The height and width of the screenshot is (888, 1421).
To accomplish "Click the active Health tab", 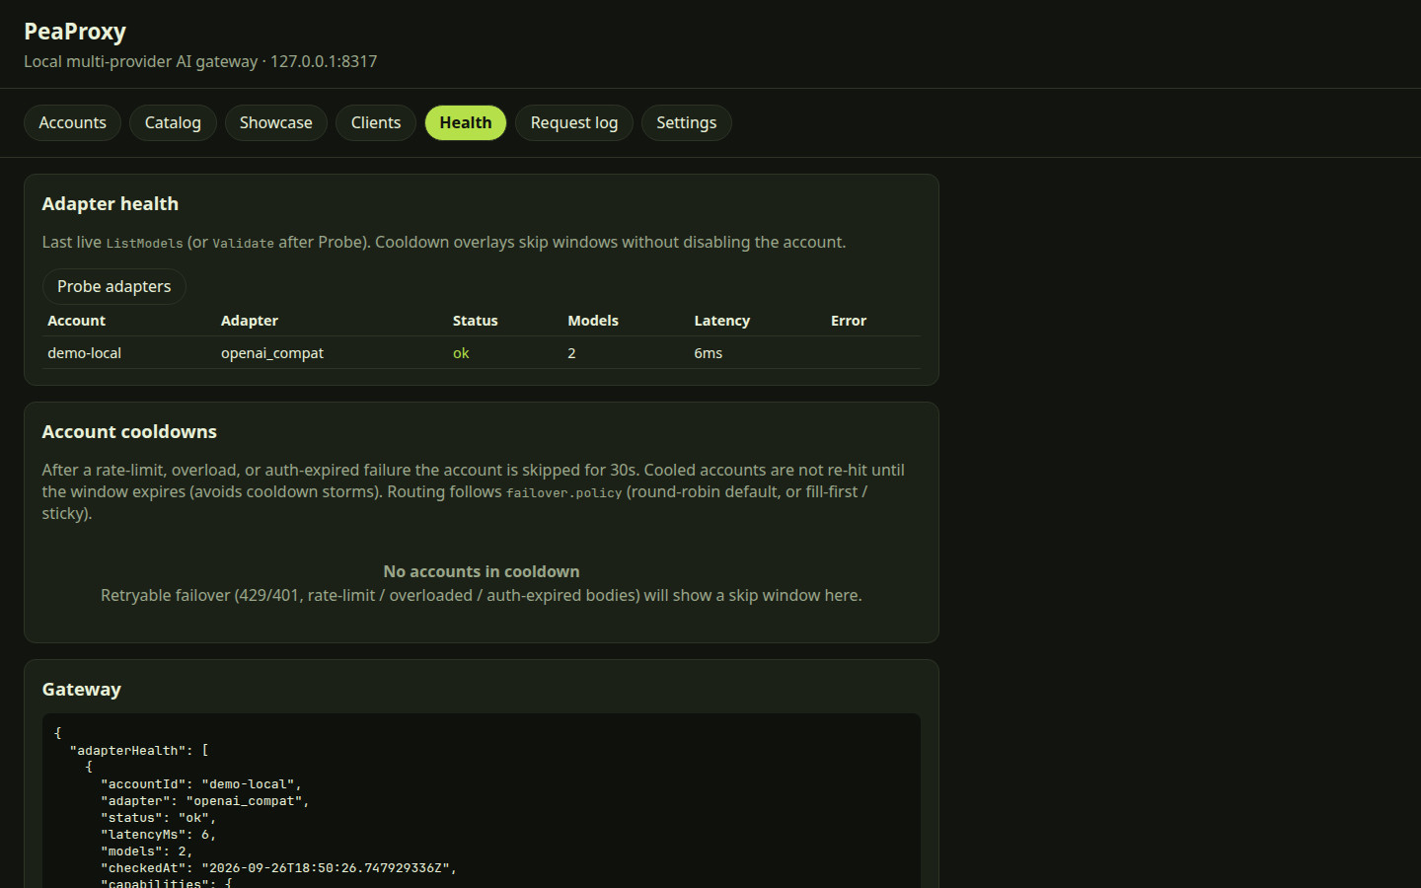I will point(466,122).
